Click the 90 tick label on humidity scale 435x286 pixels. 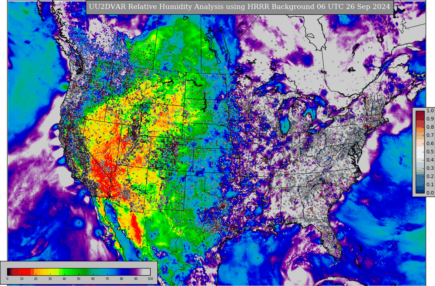(x=136, y=279)
